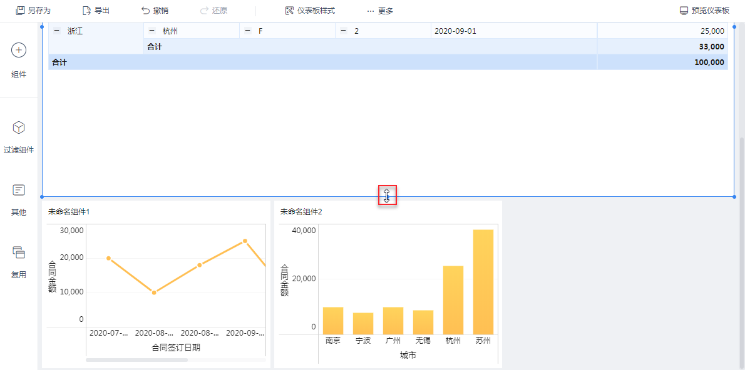745x370 pixels.
Task: Select the 未命名组件1 chart title
Action: click(x=69, y=212)
